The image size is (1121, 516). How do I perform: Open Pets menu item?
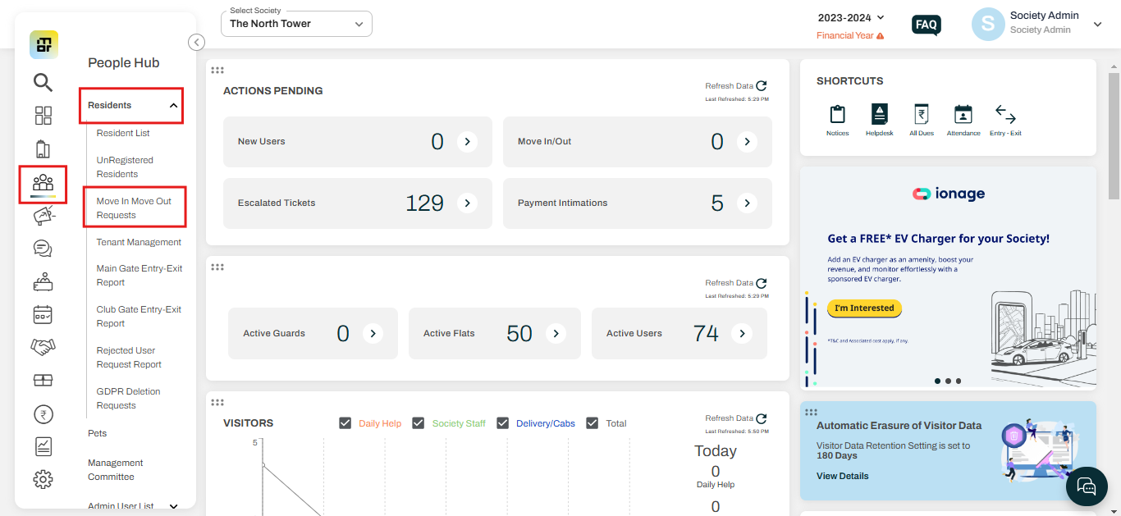click(x=98, y=433)
